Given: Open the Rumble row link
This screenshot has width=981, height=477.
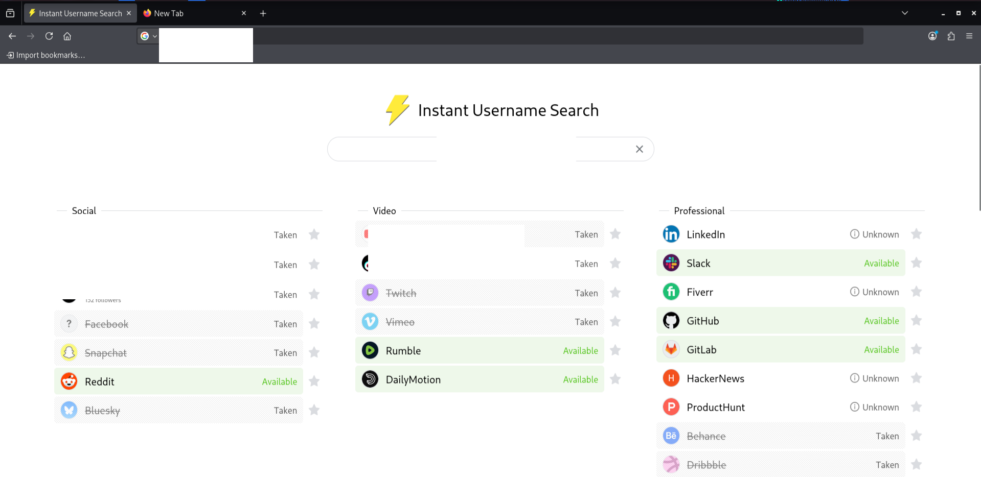Looking at the screenshot, I should (480, 350).
